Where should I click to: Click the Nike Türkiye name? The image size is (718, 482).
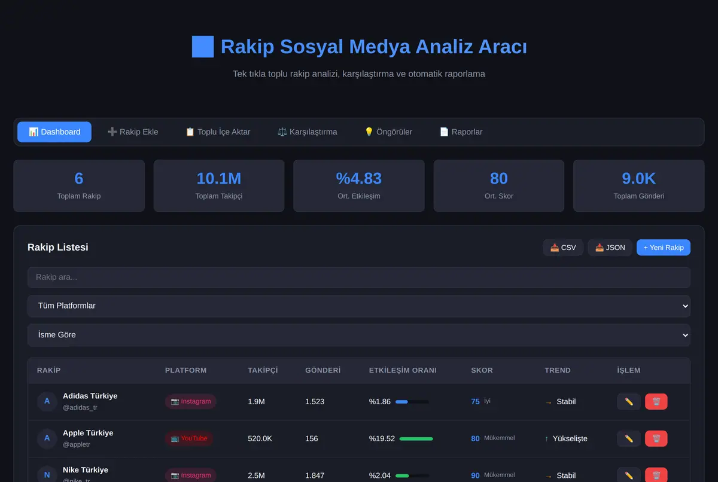click(86, 470)
